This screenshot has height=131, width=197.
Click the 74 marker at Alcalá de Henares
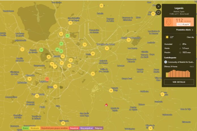pos(129,40)
